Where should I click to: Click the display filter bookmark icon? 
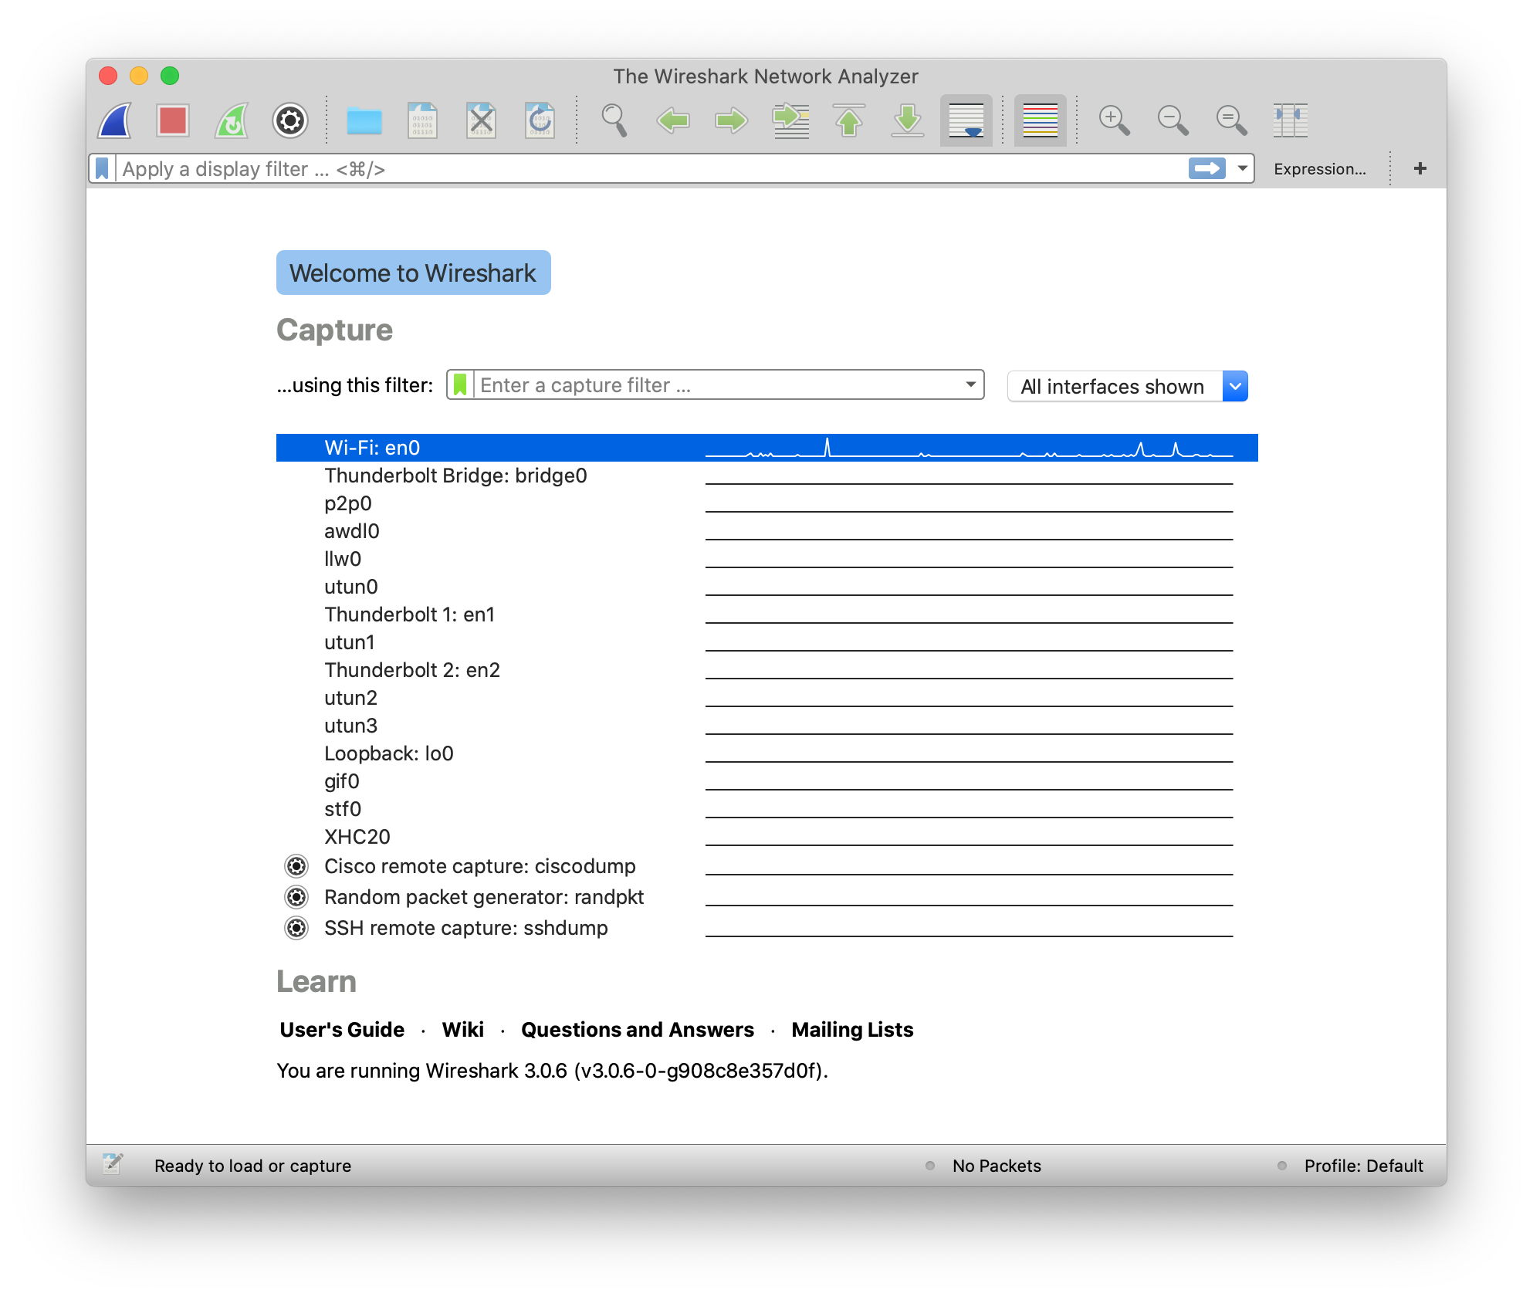[102, 168]
